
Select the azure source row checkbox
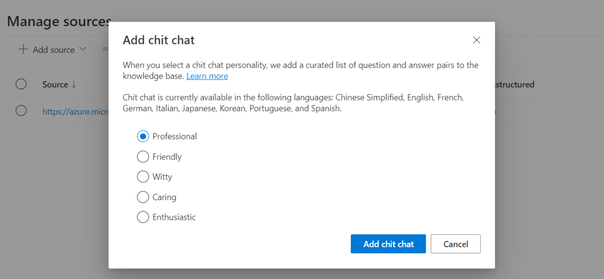coord(21,111)
